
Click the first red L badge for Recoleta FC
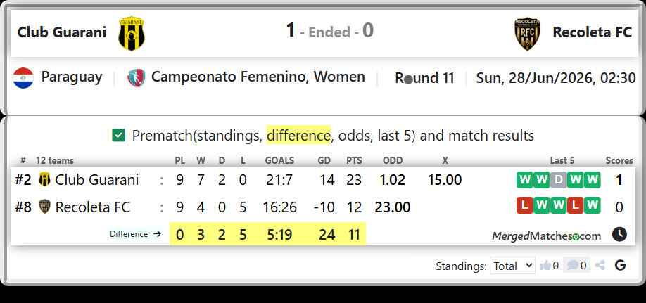click(x=525, y=206)
